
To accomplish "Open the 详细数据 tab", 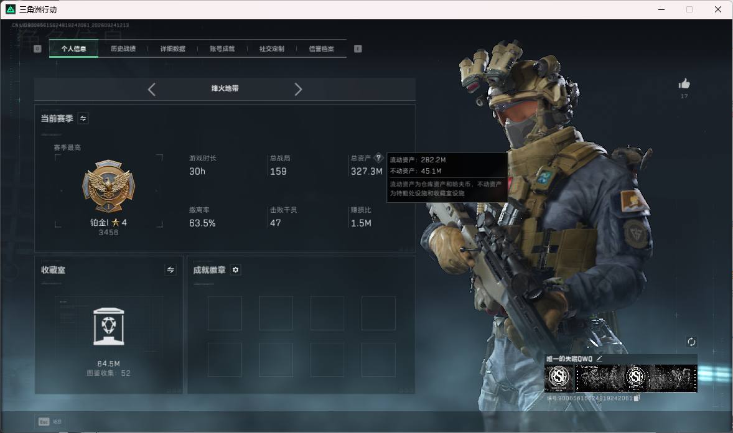I will pos(172,49).
